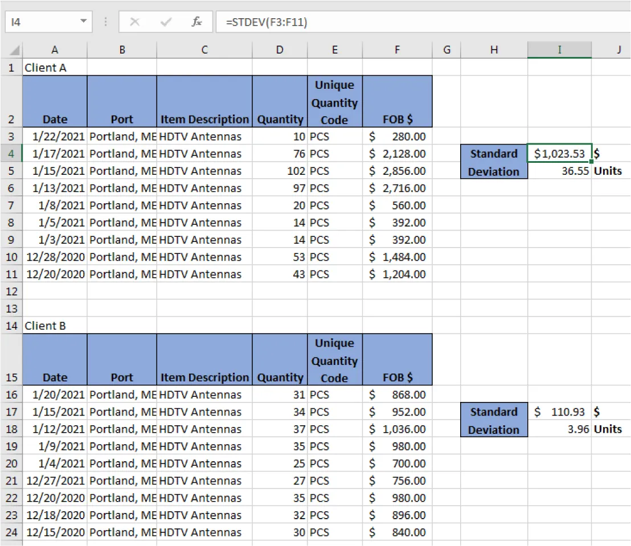
Task: Select the Standard Deviation header for Client A
Action: [493, 162]
